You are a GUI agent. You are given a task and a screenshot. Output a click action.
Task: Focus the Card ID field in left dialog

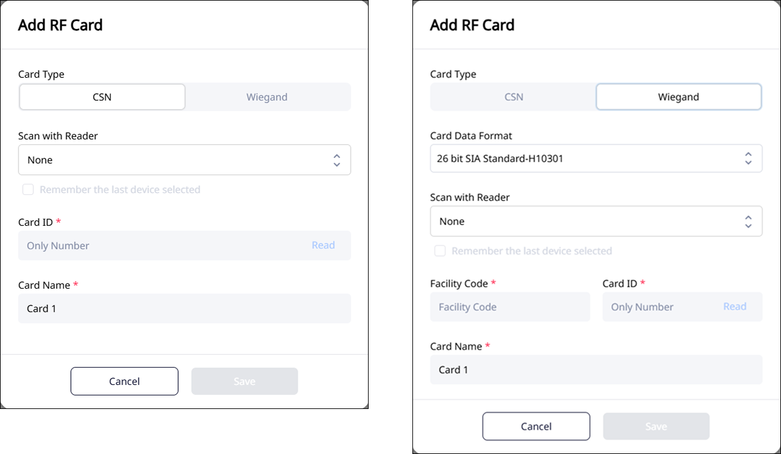tap(160, 246)
